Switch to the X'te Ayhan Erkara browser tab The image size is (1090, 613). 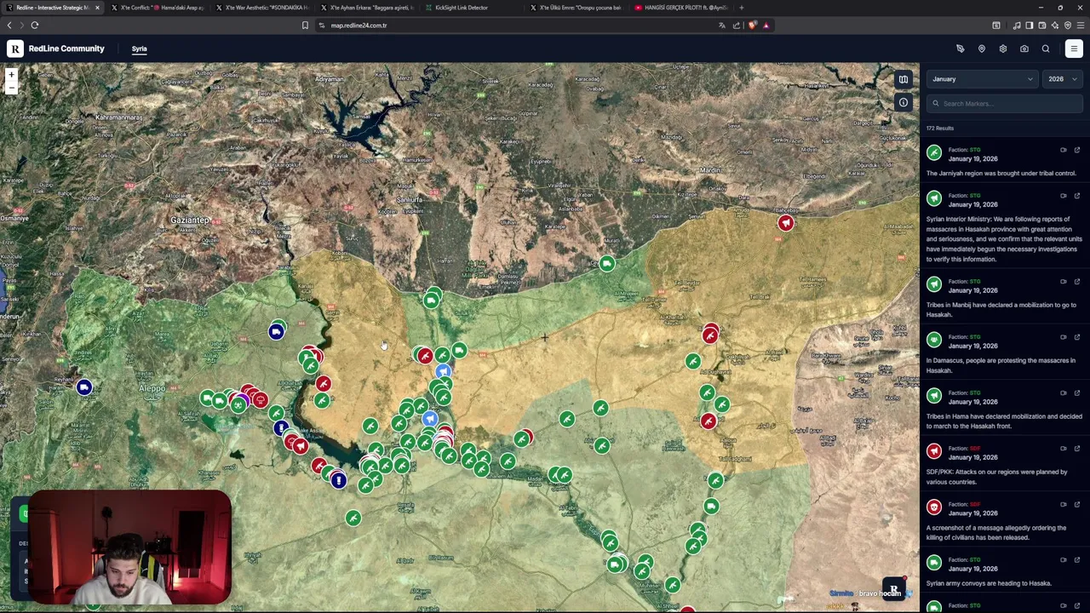tap(366, 8)
